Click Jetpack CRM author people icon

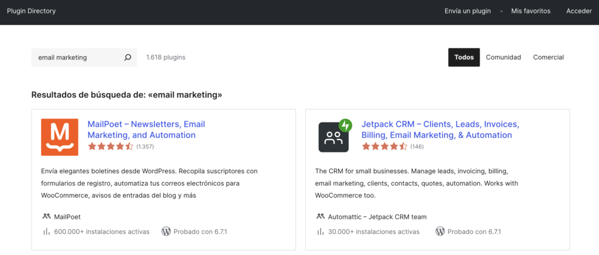point(321,216)
